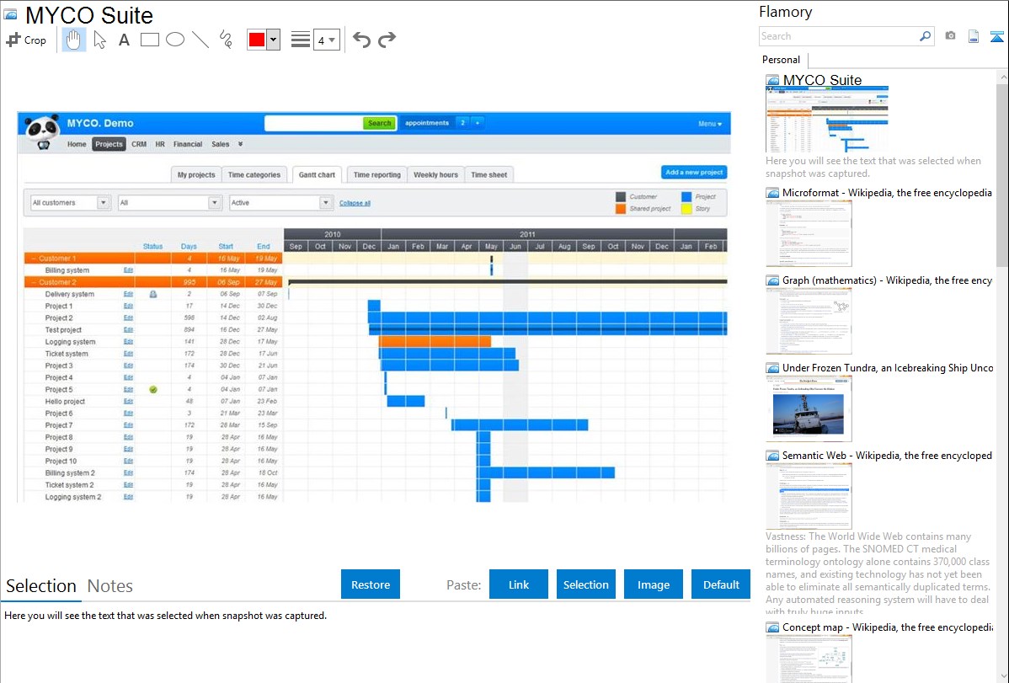Screen dimensions: 1009x683
Task: Click the Paste Link button
Action: coord(519,584)
